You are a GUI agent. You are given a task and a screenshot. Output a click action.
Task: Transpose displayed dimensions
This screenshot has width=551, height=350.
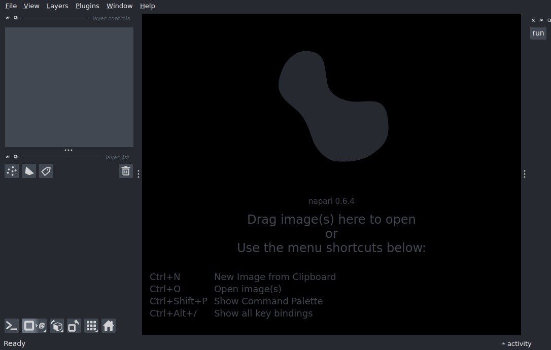[74, 326]
